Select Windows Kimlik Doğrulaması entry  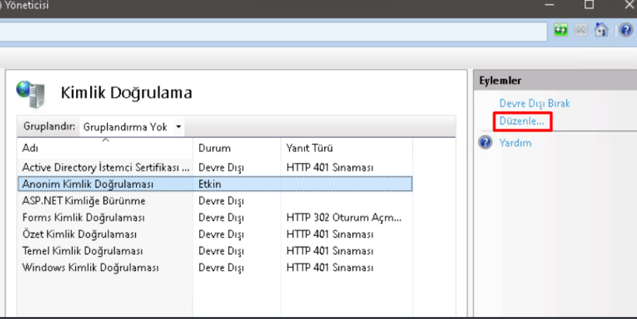click(215, 267)
